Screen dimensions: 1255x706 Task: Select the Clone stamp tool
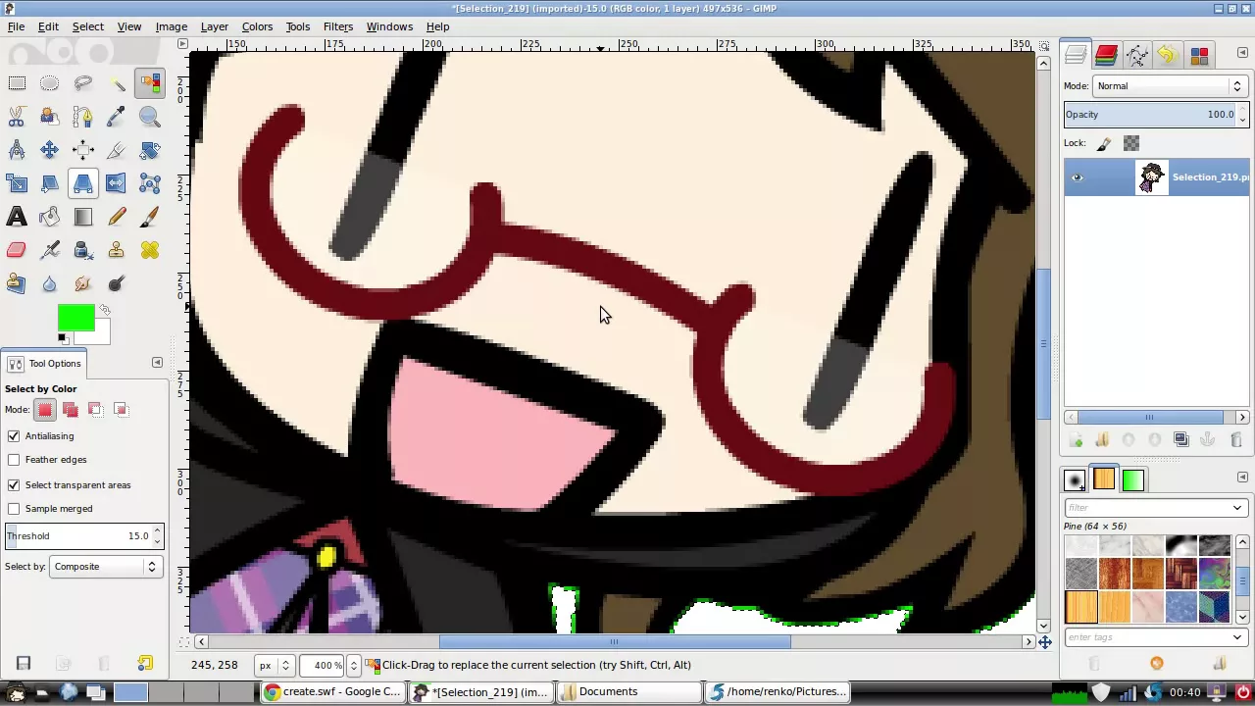coord(117,250)
